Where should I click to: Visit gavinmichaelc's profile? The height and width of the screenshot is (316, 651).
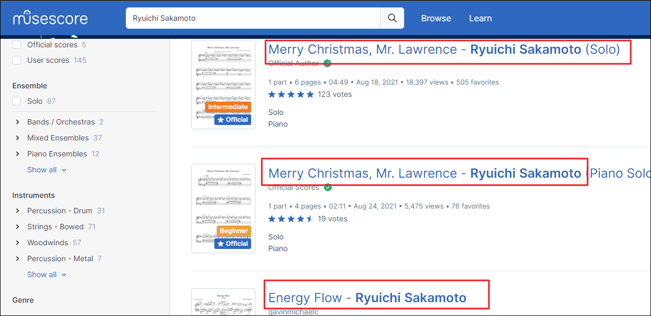(293, 312)
